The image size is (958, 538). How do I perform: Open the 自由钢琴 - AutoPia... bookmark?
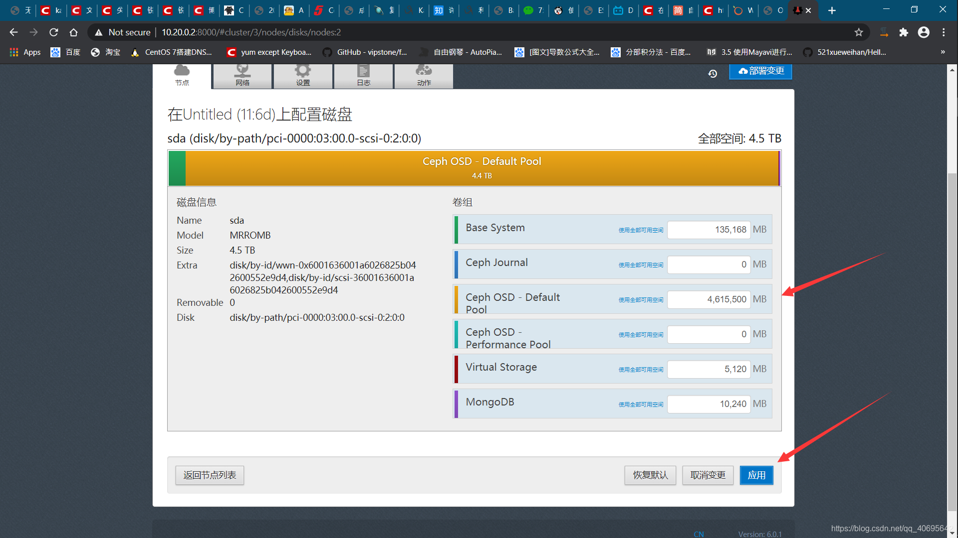pos(461,52)
